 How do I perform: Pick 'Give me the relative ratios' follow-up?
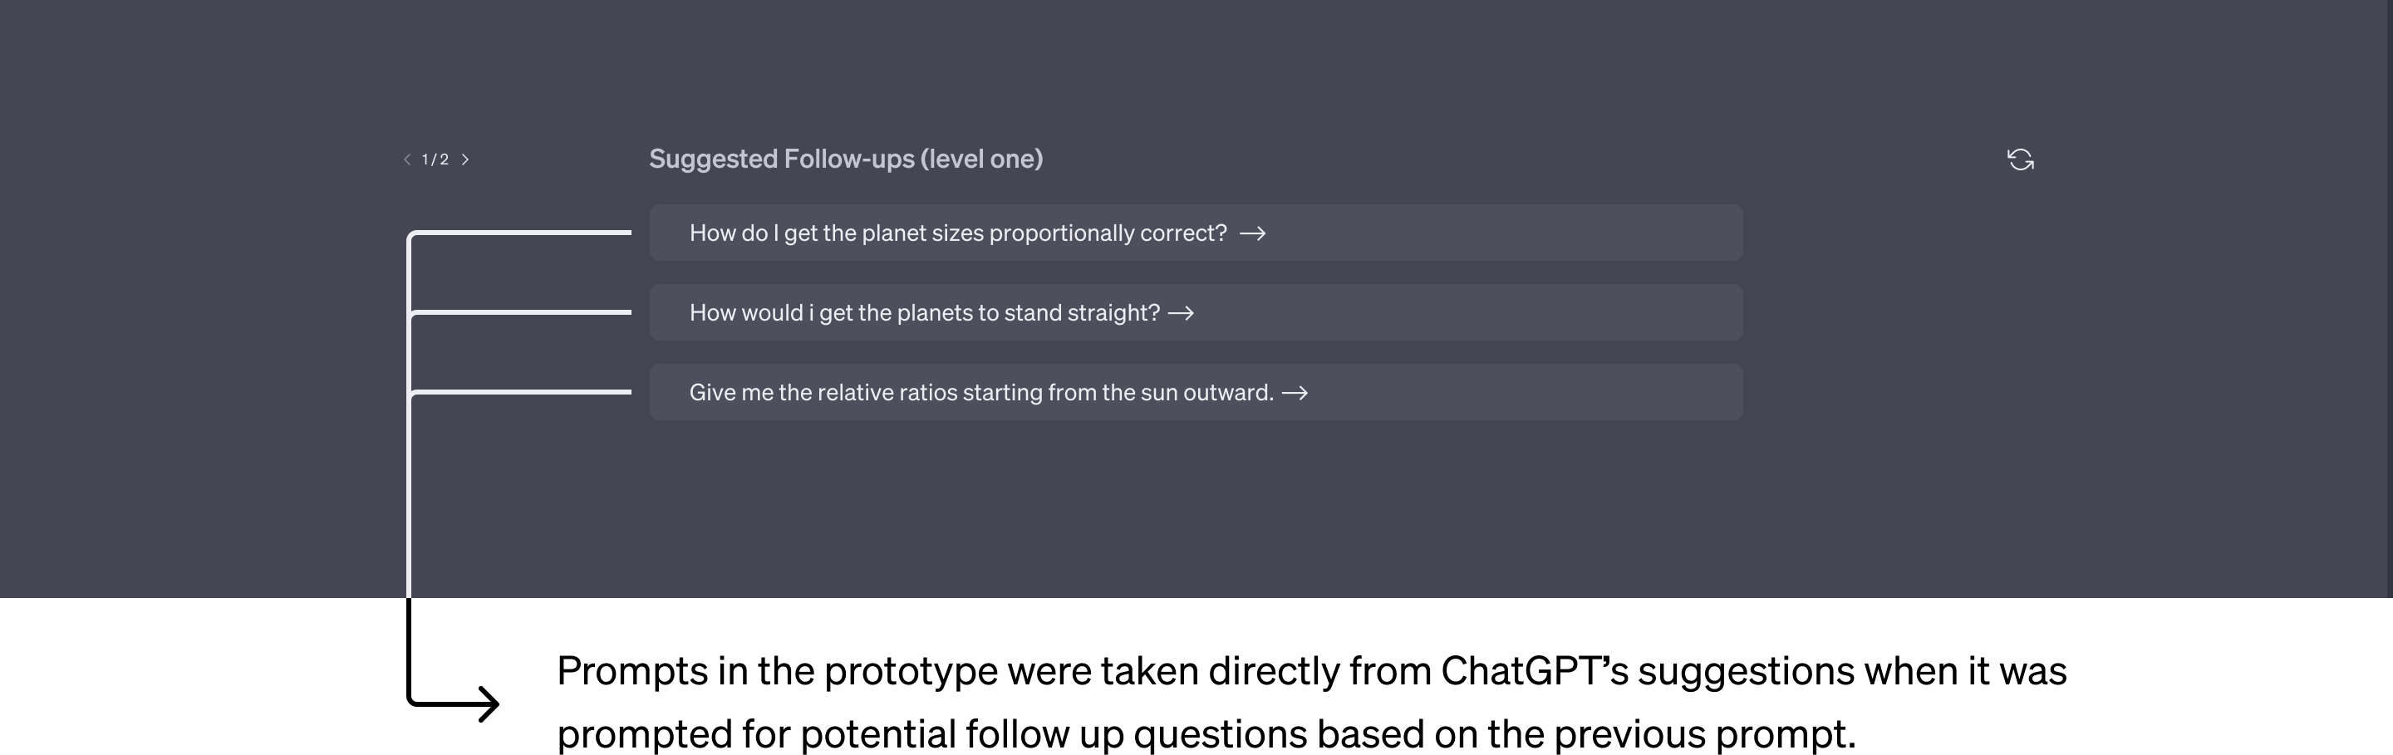pyautogui.click(x=980, y=393)
